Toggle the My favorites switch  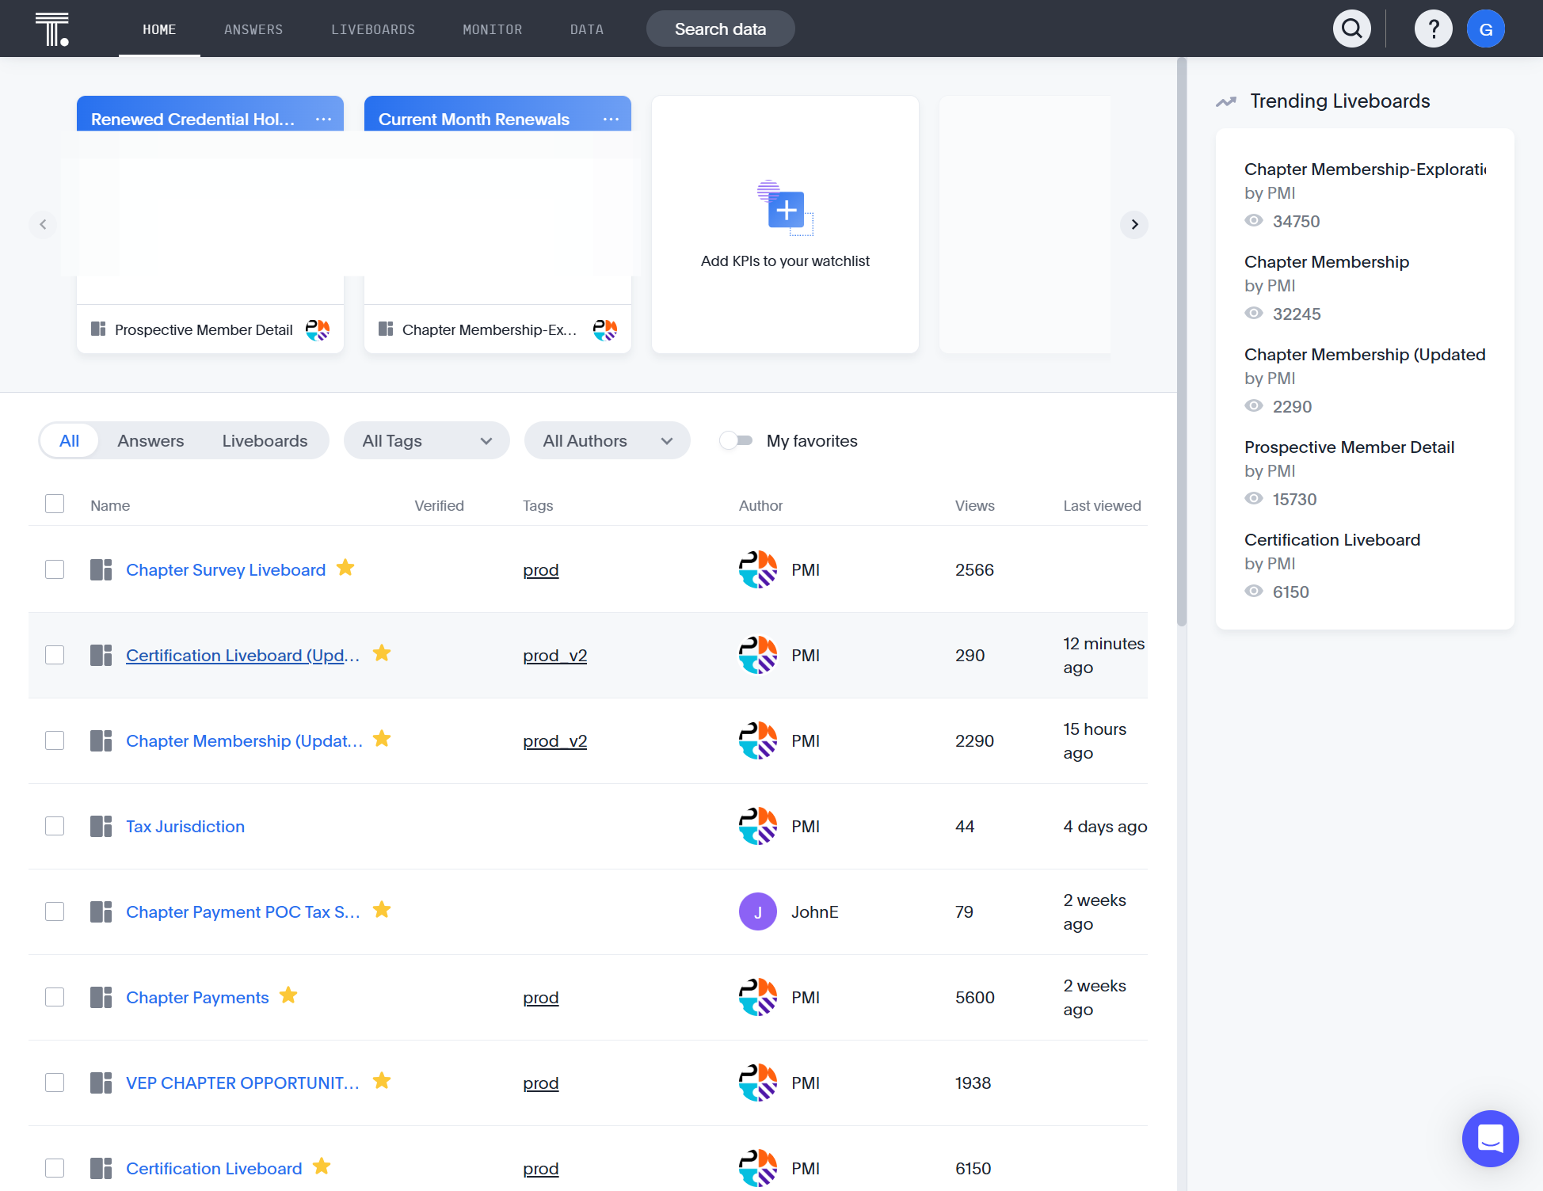[x=736, y=440]
